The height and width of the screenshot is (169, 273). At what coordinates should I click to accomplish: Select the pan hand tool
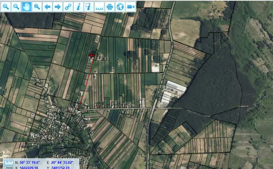(27, 7)
